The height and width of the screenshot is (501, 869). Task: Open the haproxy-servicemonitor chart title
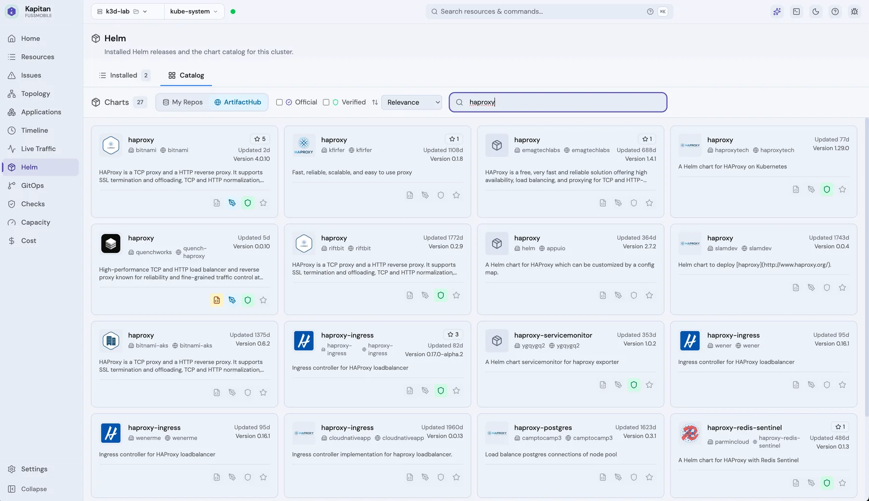click(553, 335)
